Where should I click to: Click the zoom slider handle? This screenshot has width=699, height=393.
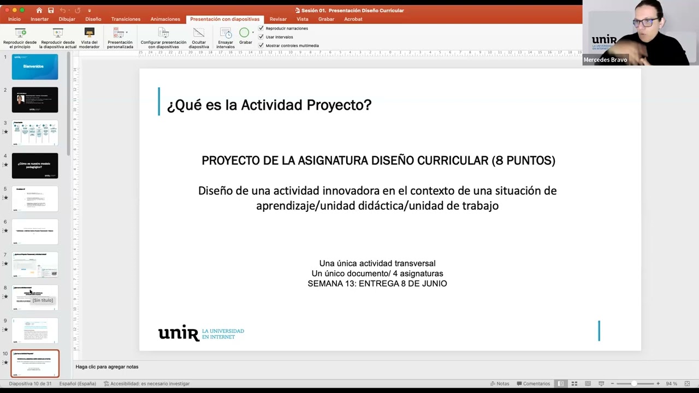tap(634, 384)
